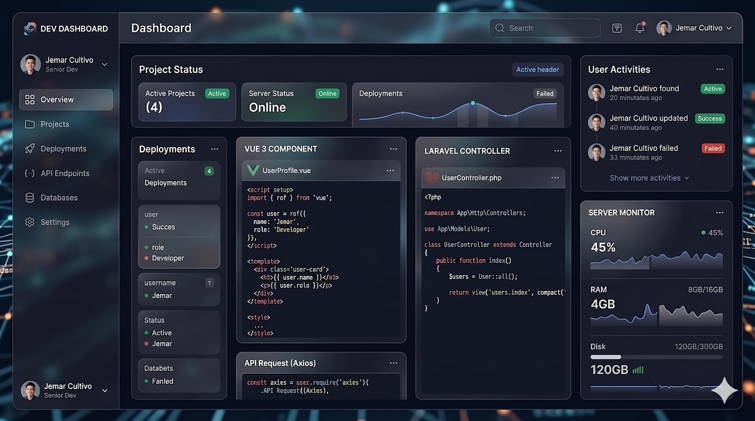Open the VUE 3 COMPONENT card options menu
Viewport: 755px width, 421px height.
393,149
